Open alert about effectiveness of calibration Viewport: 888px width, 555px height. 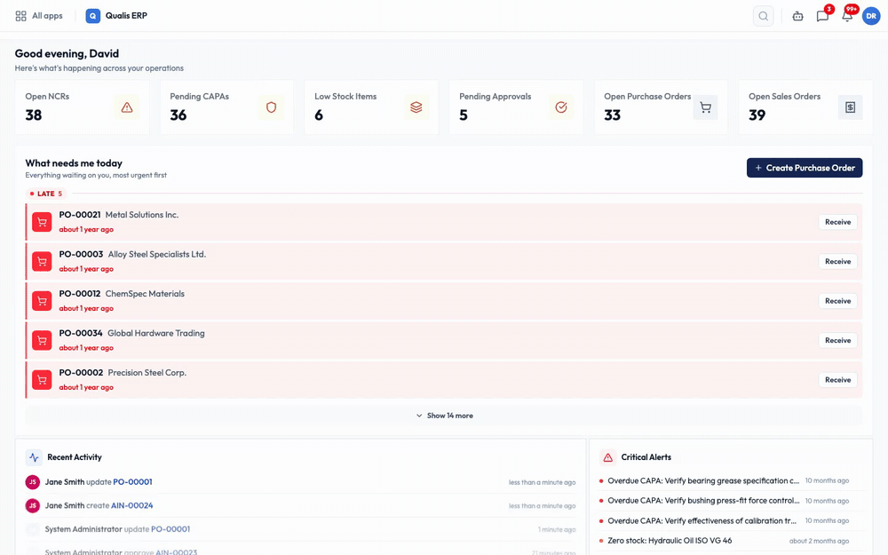coord(702,521)
